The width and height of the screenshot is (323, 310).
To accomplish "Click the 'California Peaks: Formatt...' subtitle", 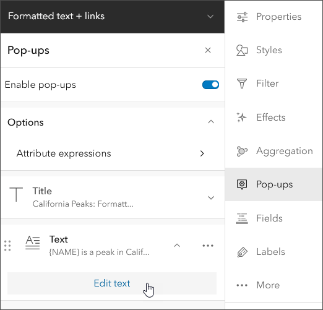I will point(83,204).
